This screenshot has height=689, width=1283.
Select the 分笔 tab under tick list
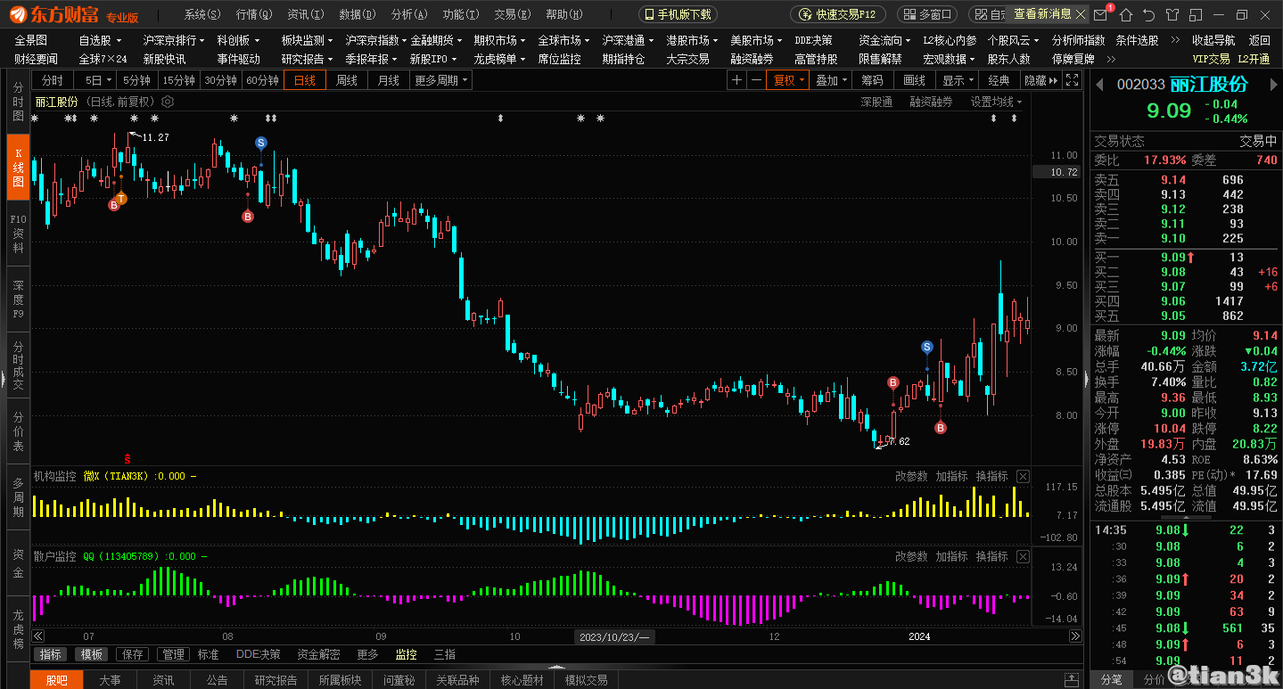[1111, 679]
